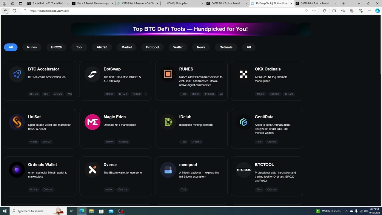Click the OKX Ordinals checkered icon
This screenshot has width=382, height=215.
[244, 74]
